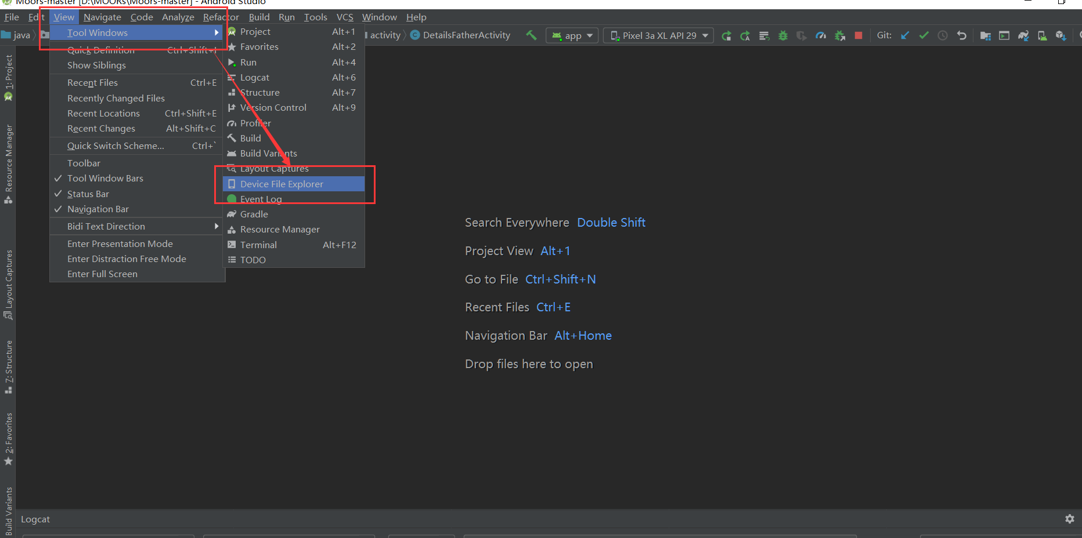
Task: Select Event Log in Tool Windows submenu
Action: pyautogui.click(x=294, y=199)
